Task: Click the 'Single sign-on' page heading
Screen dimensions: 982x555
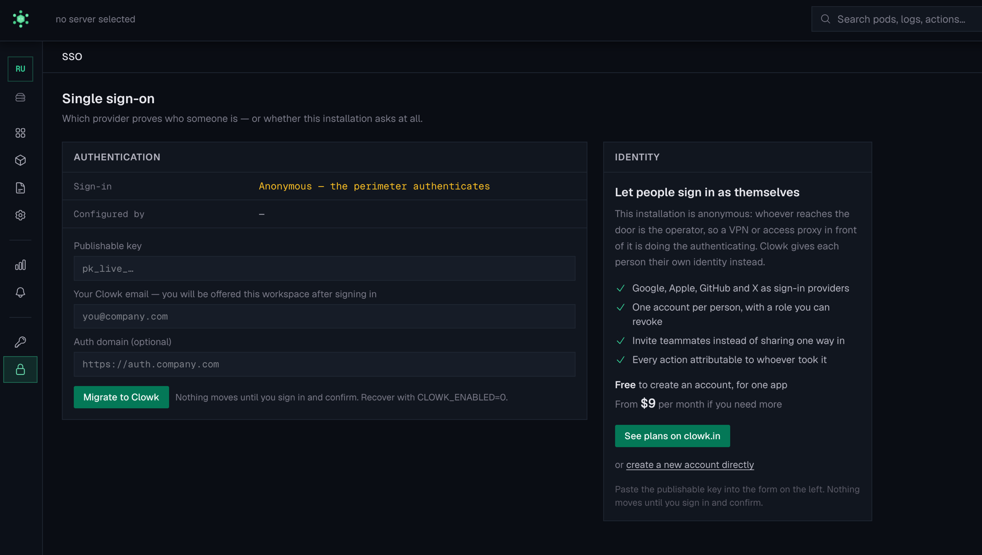Action: tap(109, 99)
